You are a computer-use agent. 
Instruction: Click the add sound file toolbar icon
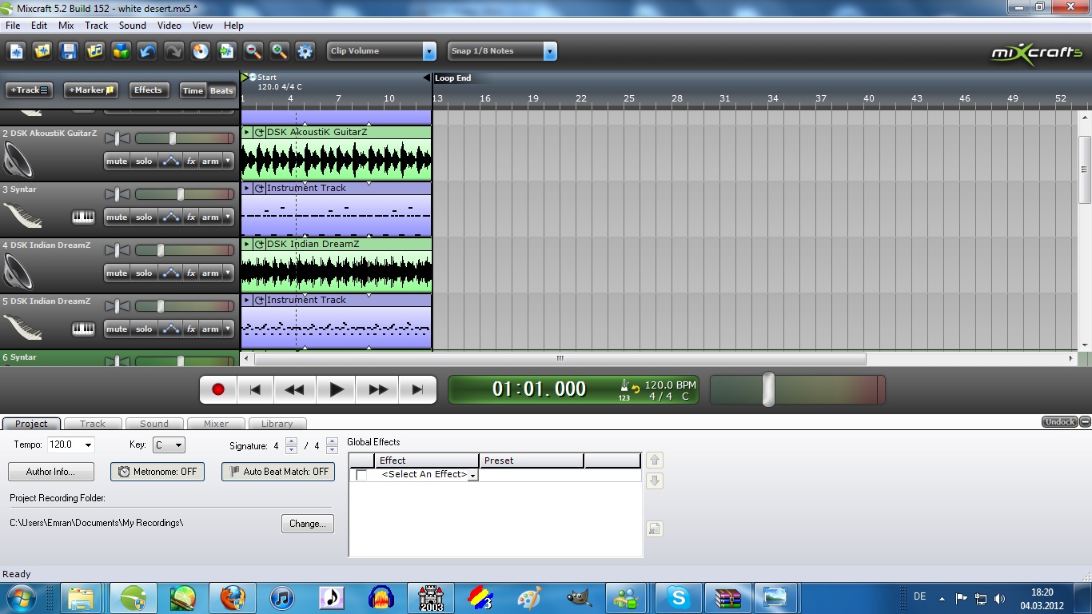96,51
